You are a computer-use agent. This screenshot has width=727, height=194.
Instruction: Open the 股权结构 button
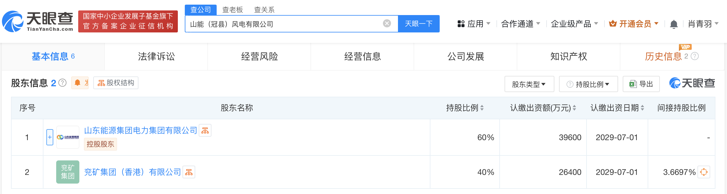coord(116,83)
